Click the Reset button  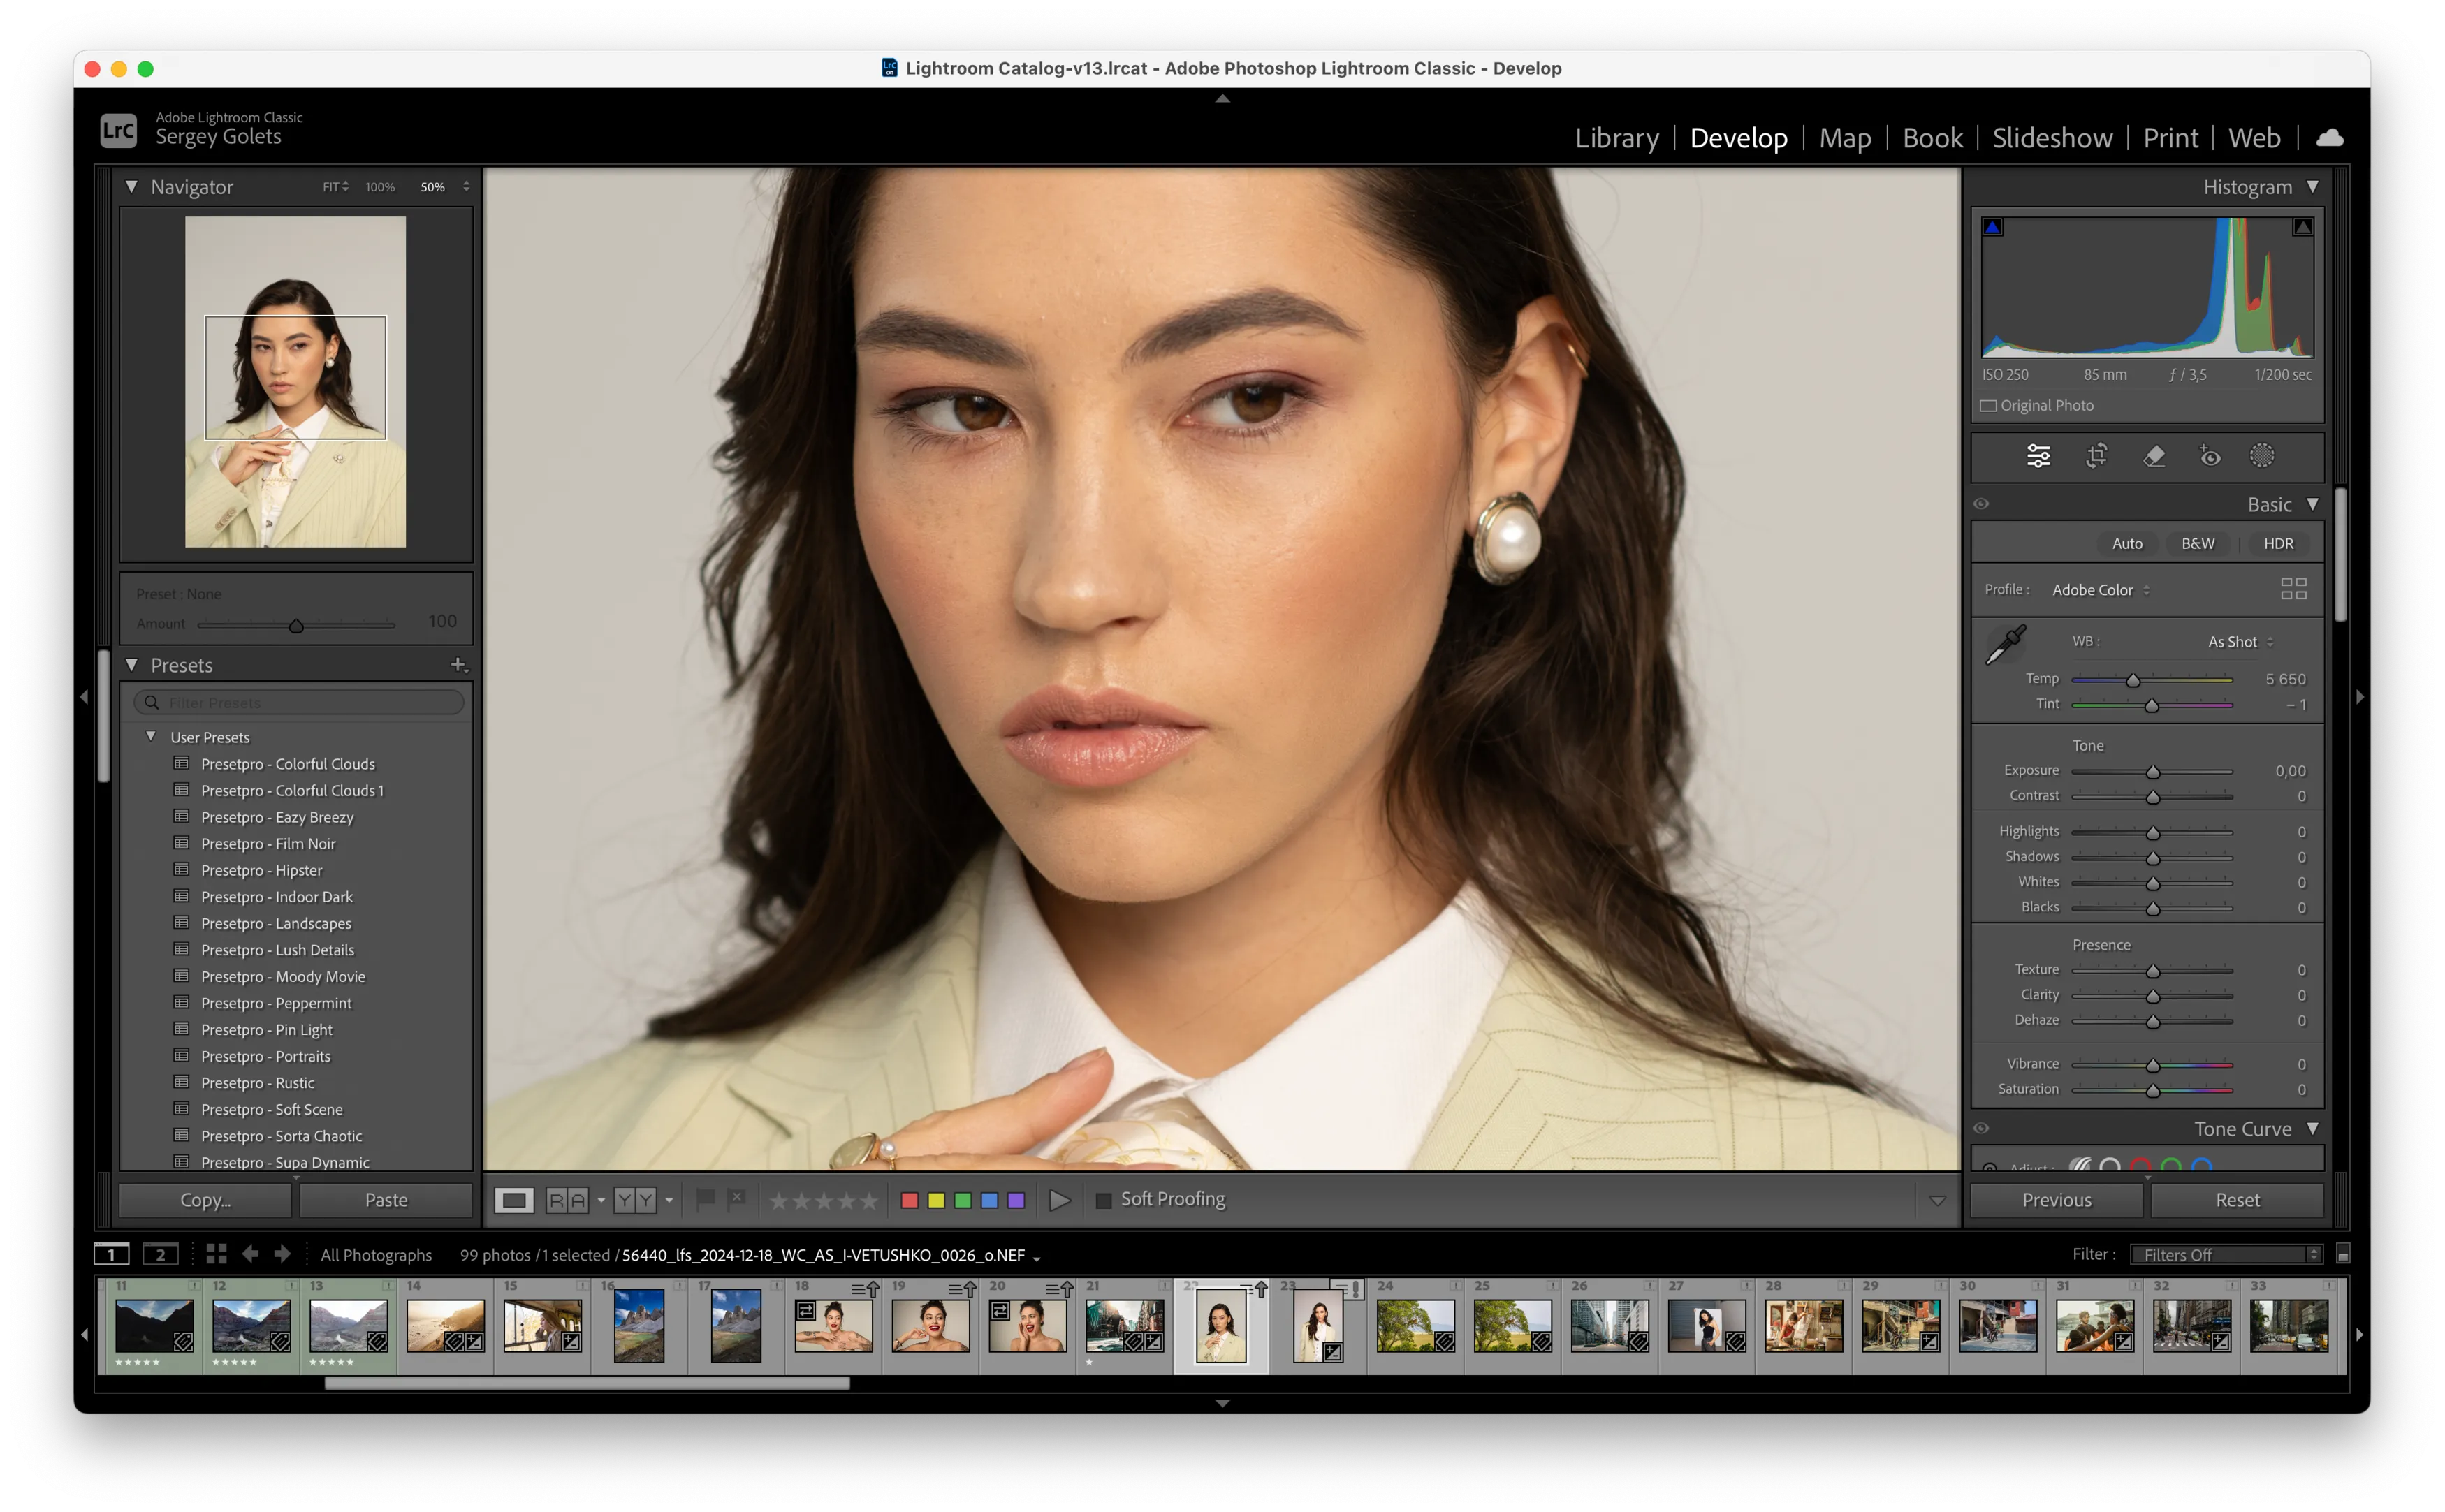coord(2237,1200)
